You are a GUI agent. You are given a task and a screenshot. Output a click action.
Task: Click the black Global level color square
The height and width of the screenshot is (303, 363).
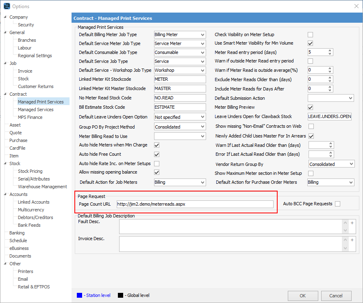[x=120, y=295]
